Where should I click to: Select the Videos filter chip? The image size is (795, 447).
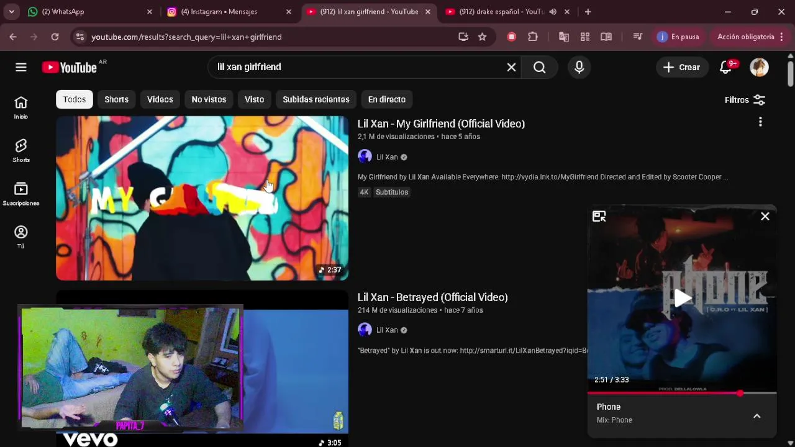160,99
